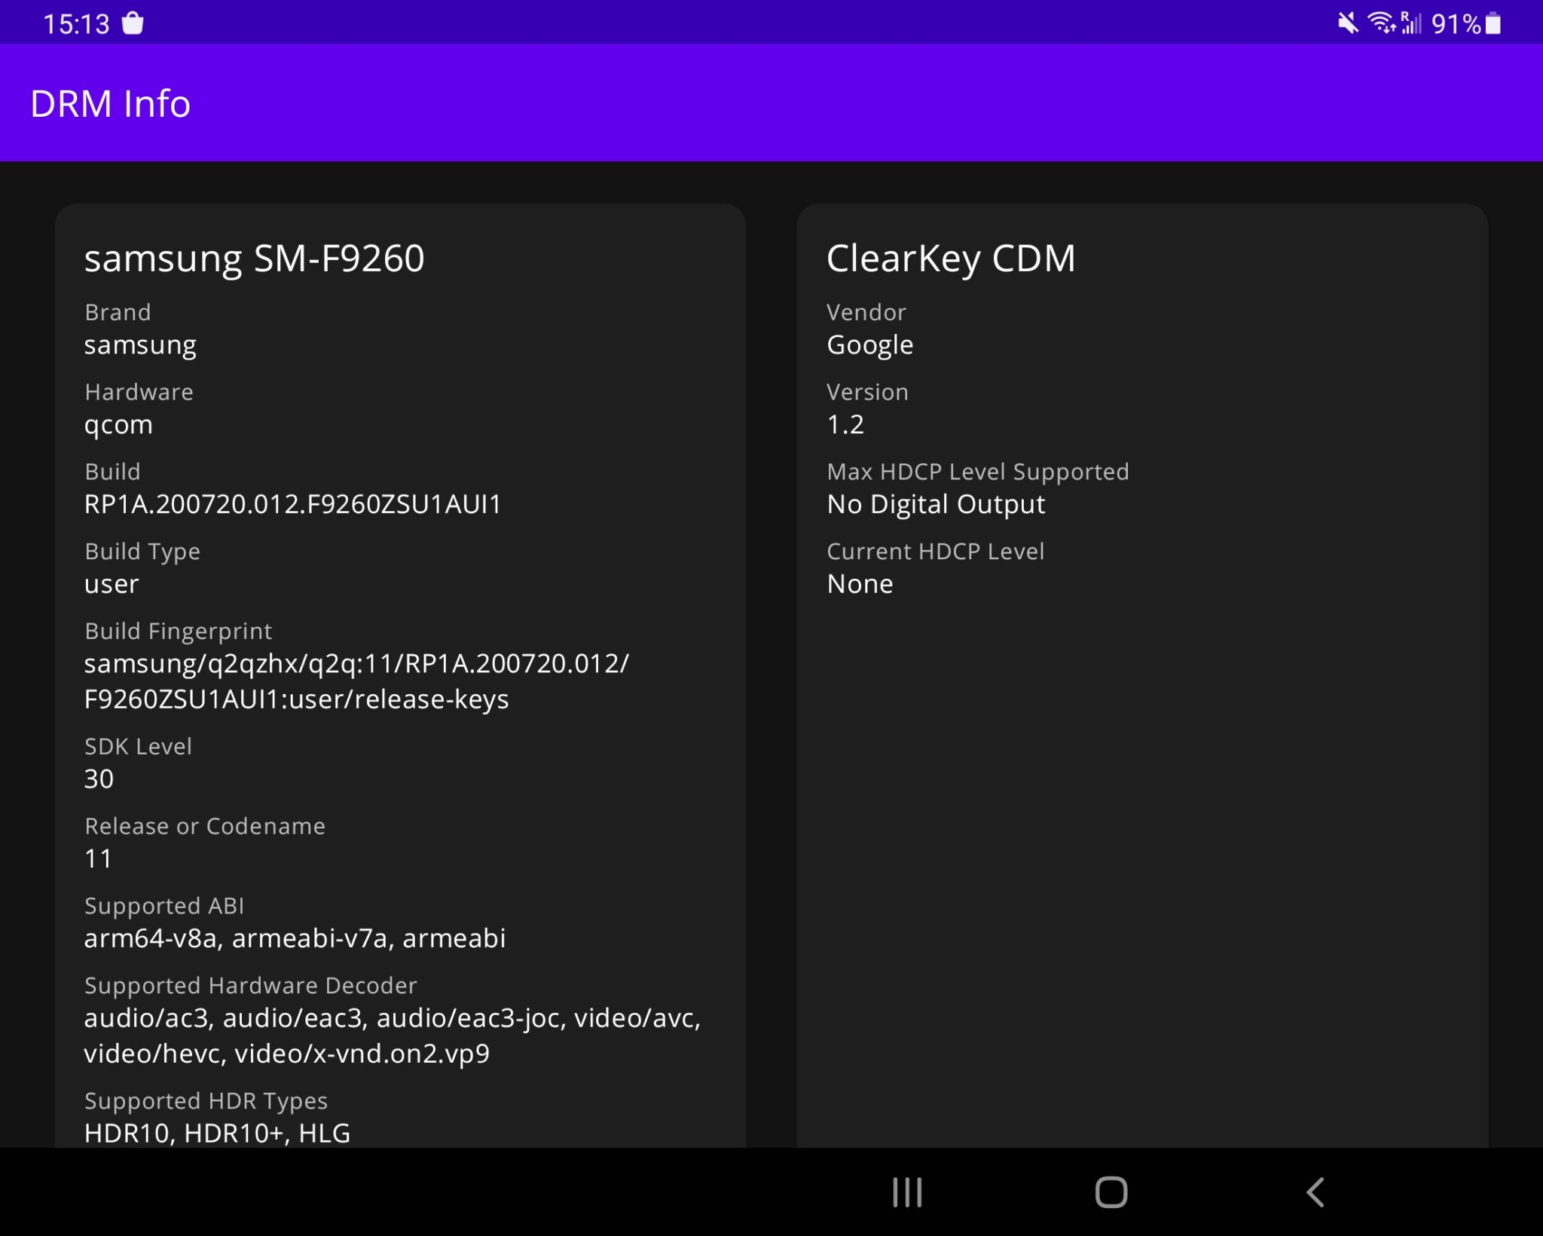Tap the Back button in the navigation bar
Viewport: 1543px width, 1236px height.
pyautogui.click(x=1315, y=1193)
